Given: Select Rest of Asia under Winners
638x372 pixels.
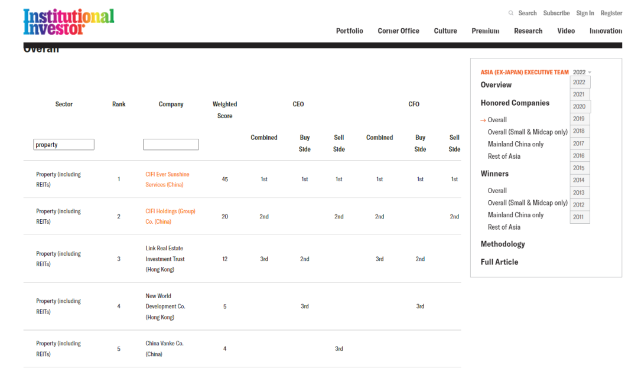Looking at the screenshot, I should tap(504, 227).
